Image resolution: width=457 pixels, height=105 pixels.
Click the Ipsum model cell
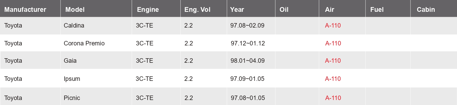pyautogui.click(x=72, y=79)
